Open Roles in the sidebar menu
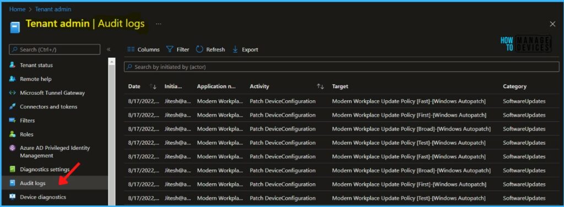The width and height of the screenshot is (564, 207). tap(26, 134)
